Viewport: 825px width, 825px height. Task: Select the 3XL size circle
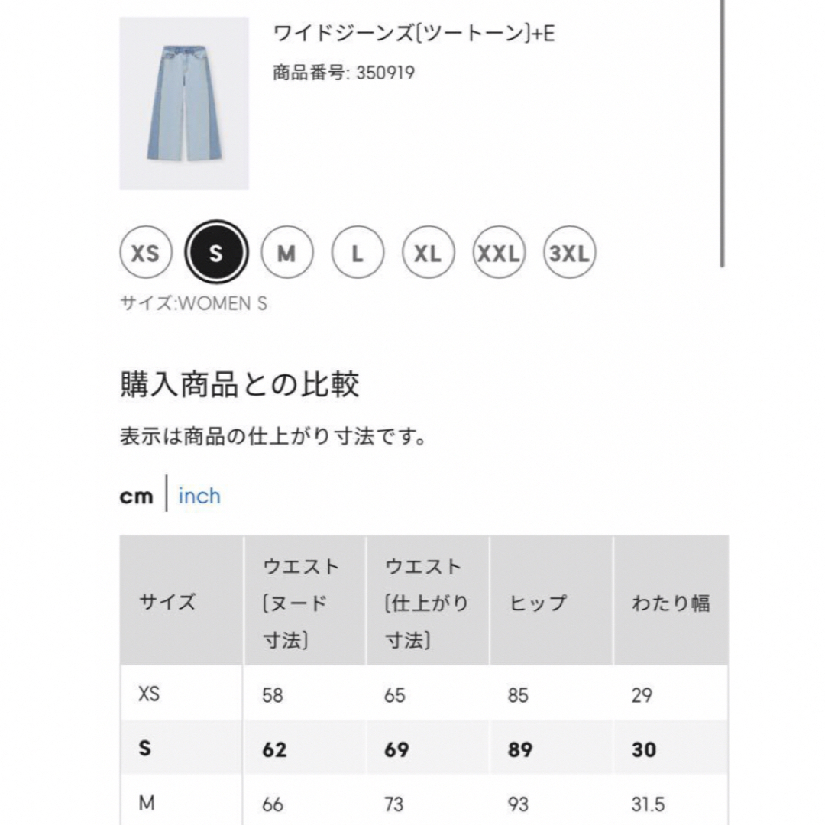(569, 253)
